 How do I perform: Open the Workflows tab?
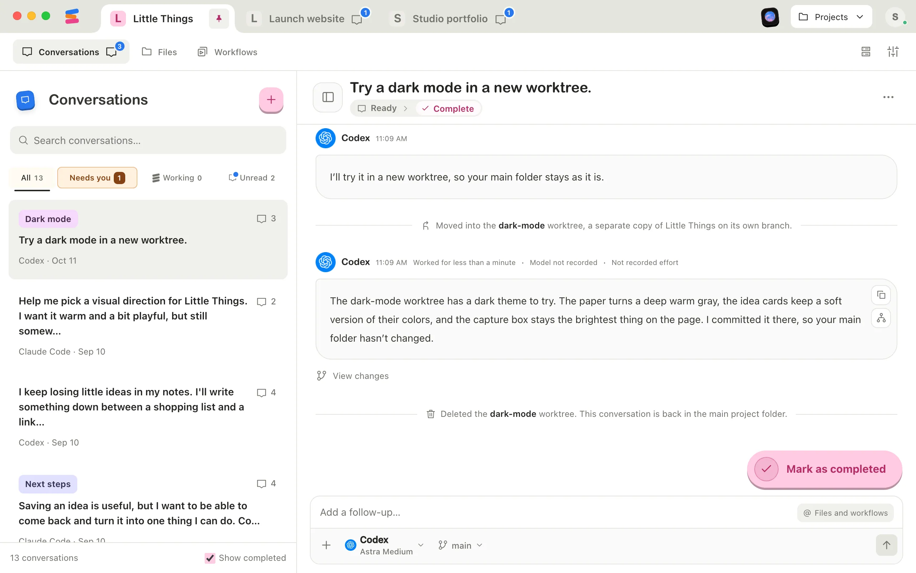point(228,52)
